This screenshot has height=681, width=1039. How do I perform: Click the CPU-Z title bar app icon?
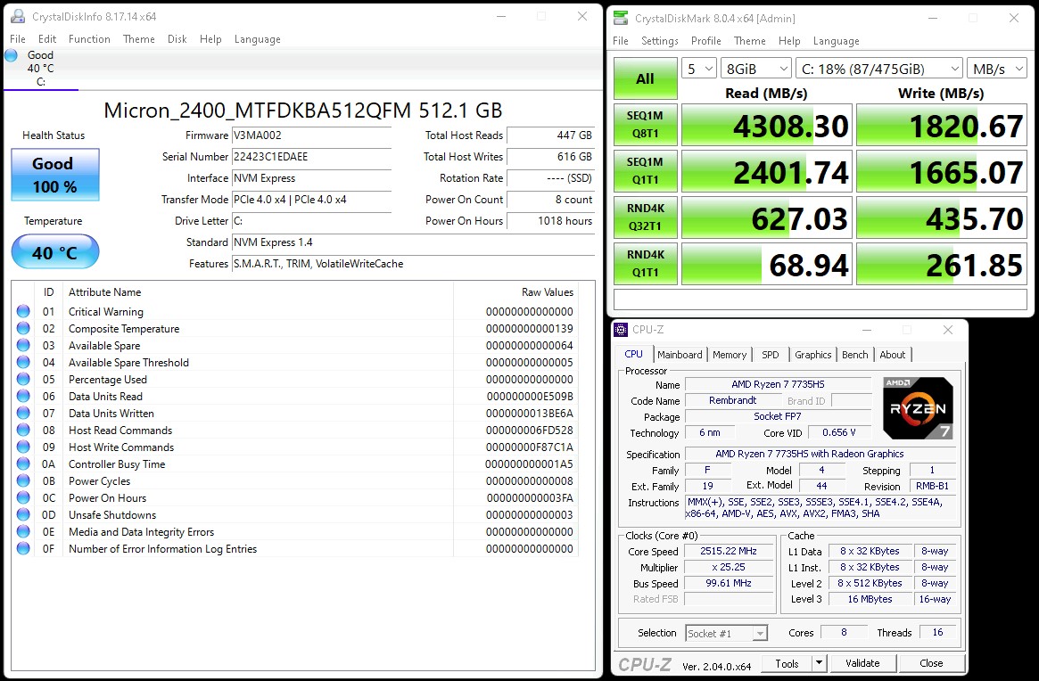(x=621, y=330)
